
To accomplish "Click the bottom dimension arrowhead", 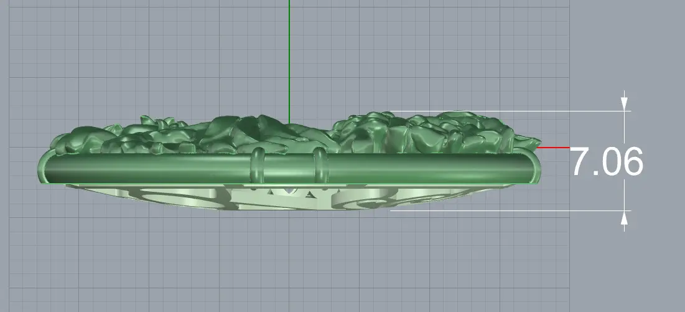I will pyautogui.click(x=624, y=217).
